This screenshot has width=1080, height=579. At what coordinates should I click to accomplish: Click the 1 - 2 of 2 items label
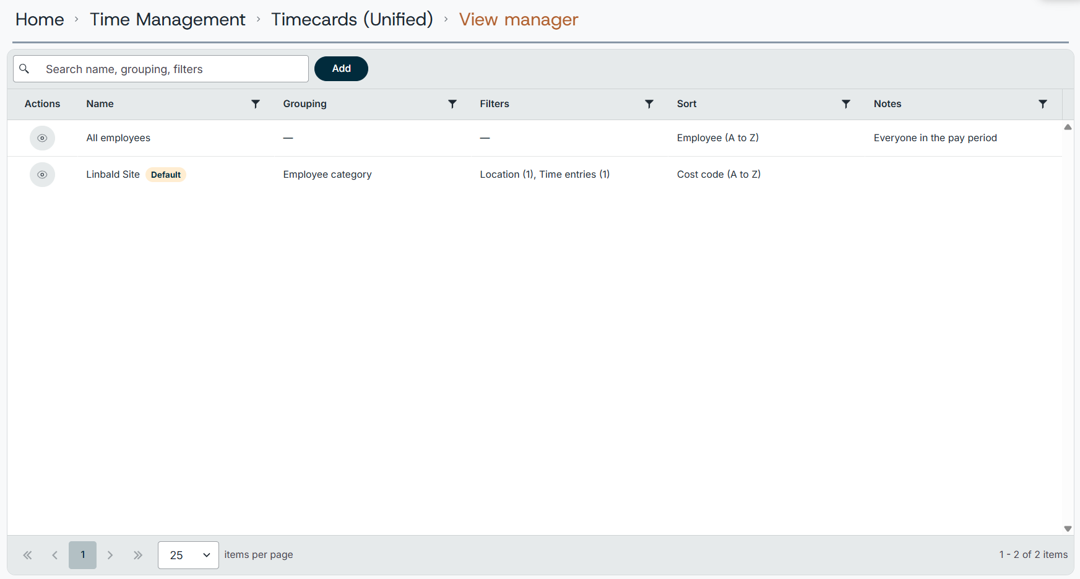1034,555
